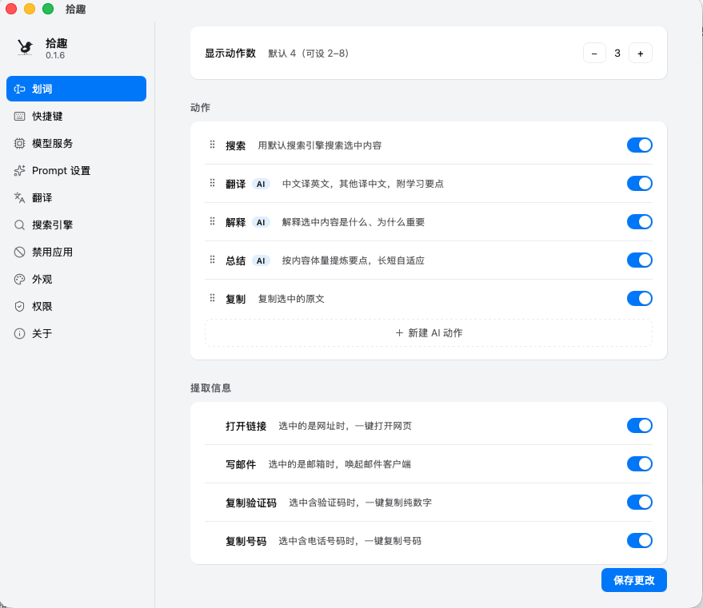Screen dimensions: 703x608
Task: Click the 提取信息 section heading
Action: (x=210, y=387)
